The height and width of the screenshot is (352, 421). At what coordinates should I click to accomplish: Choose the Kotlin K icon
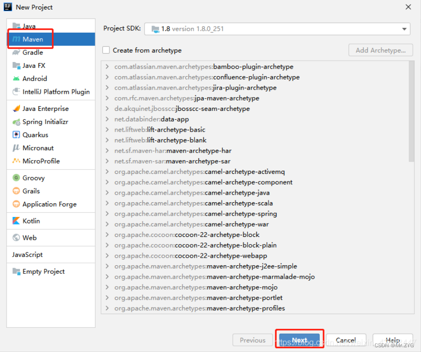point(17,221)
